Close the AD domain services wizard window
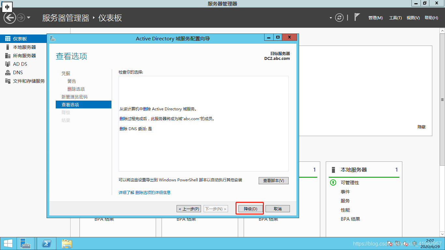This screenshot has height=250, width=445. point(289,37)
